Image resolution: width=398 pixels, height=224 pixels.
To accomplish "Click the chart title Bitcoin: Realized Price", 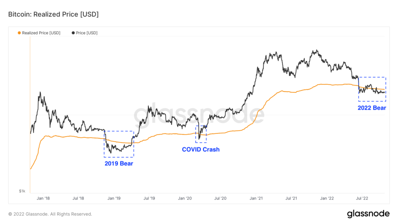I will coord(53,14).
